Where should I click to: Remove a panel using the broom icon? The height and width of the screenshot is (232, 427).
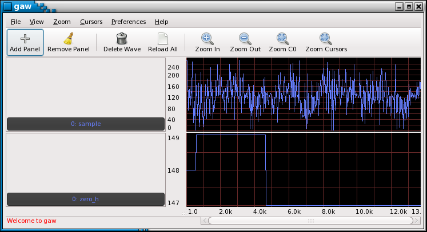click(x=68, y=39)
